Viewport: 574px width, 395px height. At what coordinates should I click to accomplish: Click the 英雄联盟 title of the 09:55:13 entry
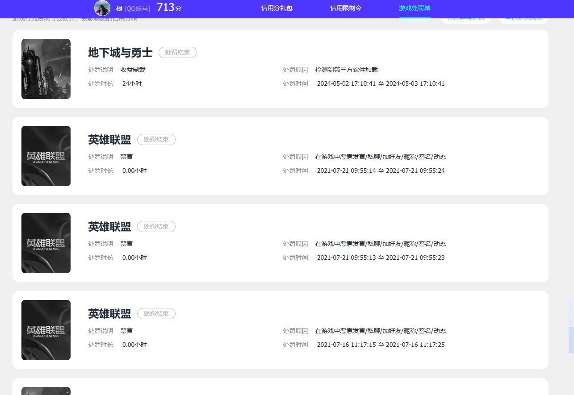[109, 227]
